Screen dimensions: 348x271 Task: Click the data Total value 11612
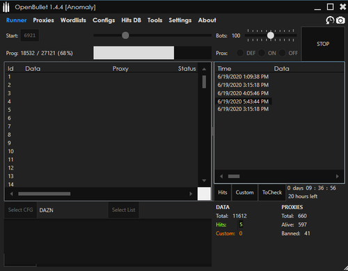pos(239,216)
